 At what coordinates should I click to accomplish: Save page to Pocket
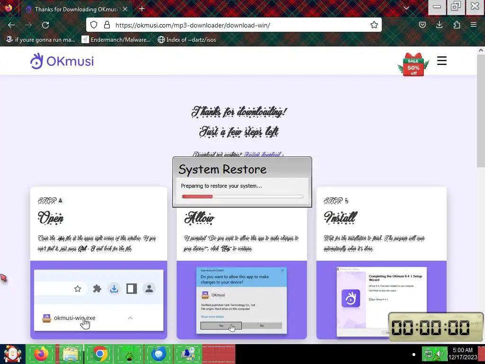pos(422,25)
